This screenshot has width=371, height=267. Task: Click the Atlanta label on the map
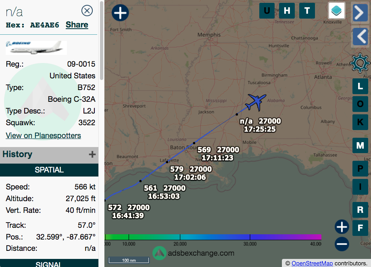323,77
